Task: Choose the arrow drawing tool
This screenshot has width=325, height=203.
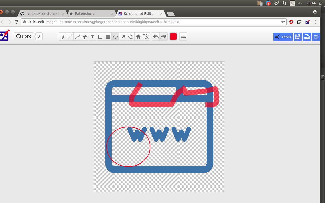Action: tap(123, 37)
